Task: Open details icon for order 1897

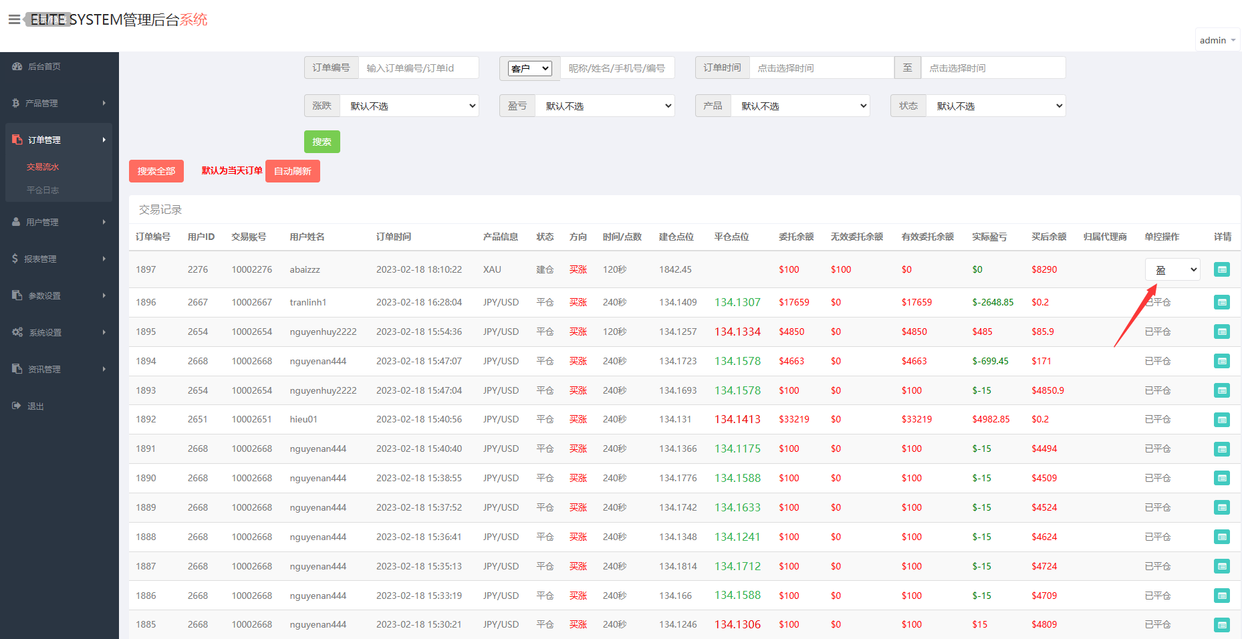Action: (x=1222, y=269)
